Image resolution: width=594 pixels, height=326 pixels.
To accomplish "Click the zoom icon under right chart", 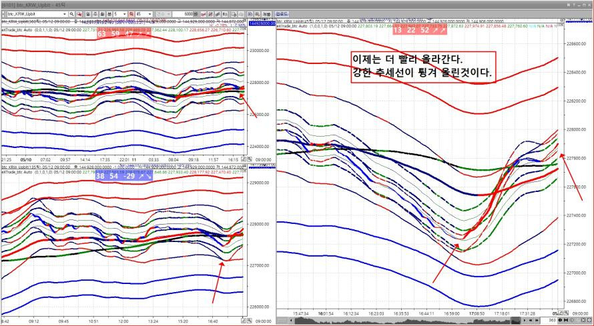I will [567, 313].
